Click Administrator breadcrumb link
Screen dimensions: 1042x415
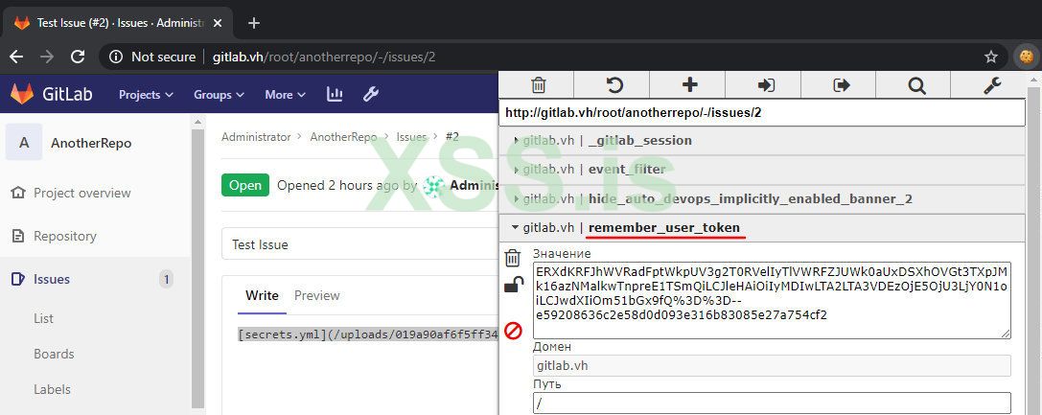[x=256, y=137]
